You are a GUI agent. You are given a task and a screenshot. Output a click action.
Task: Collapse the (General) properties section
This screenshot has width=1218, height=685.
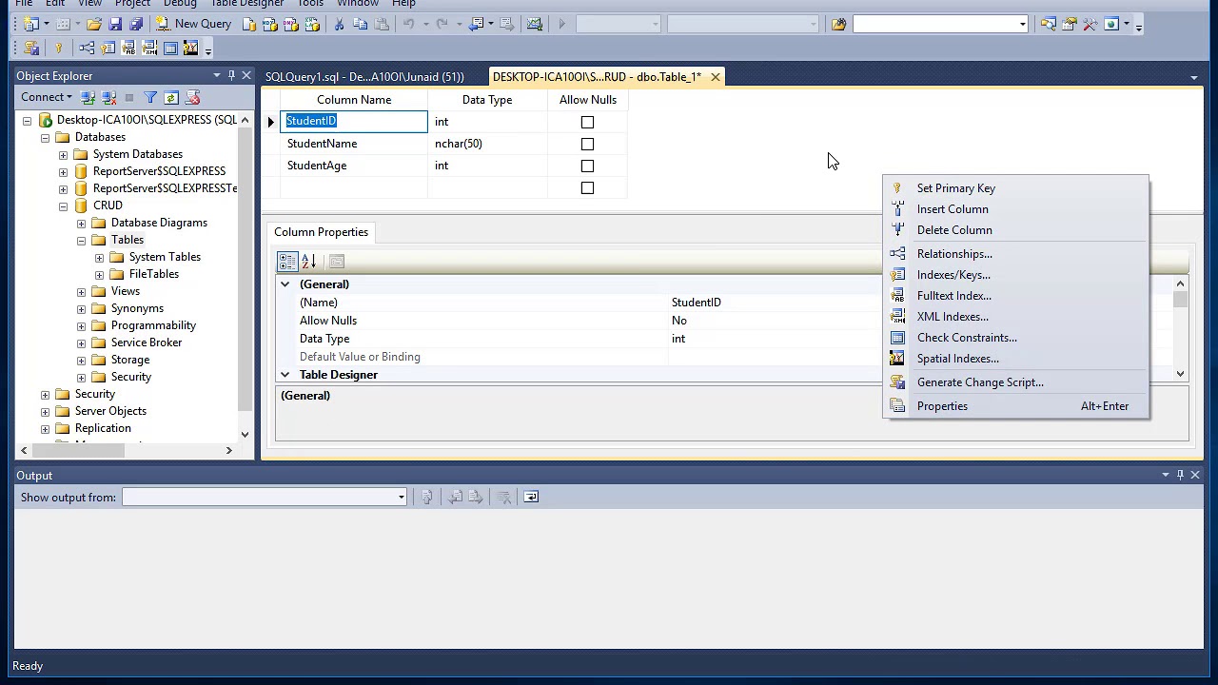click(285, 284)
